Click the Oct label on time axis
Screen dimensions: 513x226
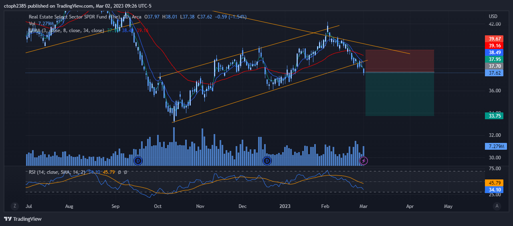point(158,206)
